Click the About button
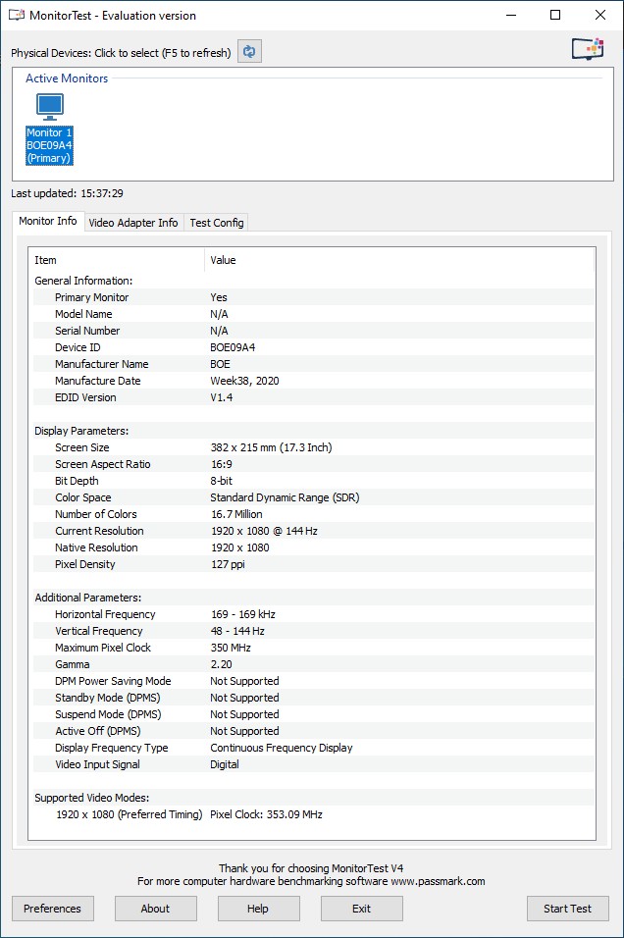Screen dimensions: 624x938 [x=155, y=909]
